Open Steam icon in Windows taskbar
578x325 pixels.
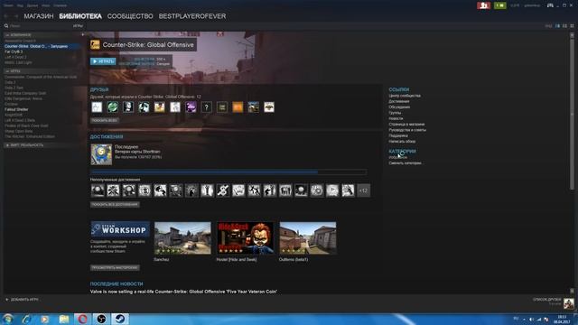coord(120,319)
